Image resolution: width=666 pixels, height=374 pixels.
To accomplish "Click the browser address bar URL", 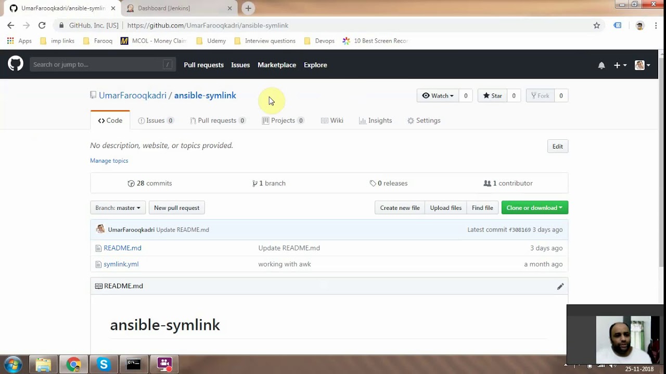I will 208,25.
